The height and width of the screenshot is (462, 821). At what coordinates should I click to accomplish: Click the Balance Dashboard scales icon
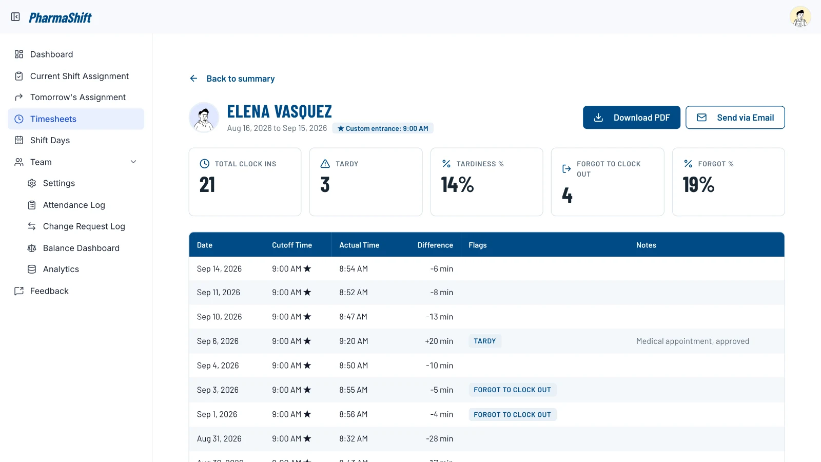pyautogui.click(x=32, y=248)
